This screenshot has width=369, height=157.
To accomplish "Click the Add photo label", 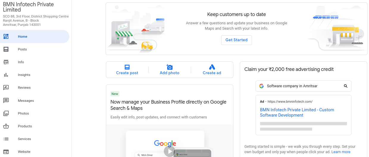I will tap(170, 73).
